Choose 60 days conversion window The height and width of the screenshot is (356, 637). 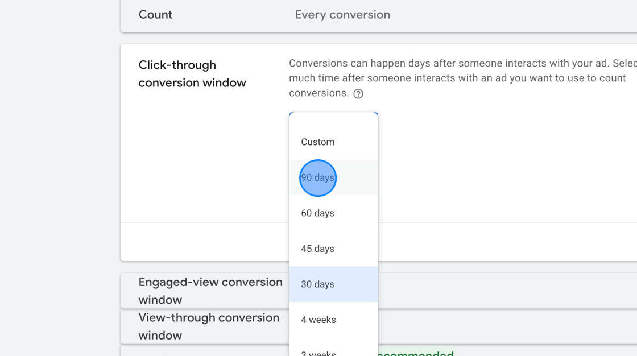pyautogui.click(x=333, y=213)
